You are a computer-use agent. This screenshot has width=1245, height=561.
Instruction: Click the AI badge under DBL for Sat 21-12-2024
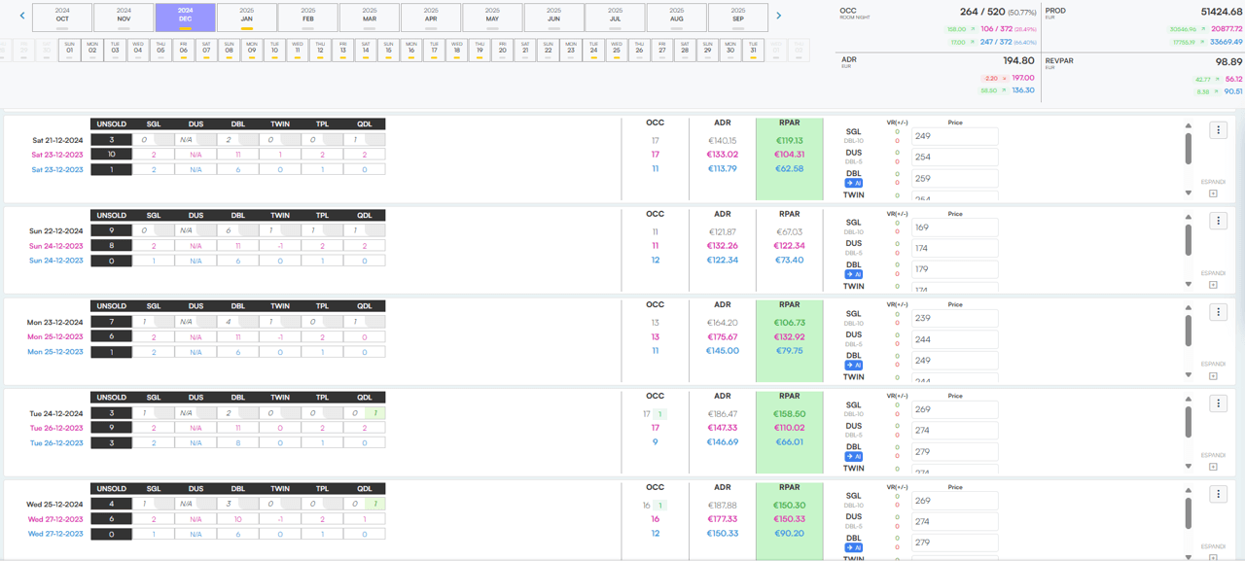click(853, 183)
